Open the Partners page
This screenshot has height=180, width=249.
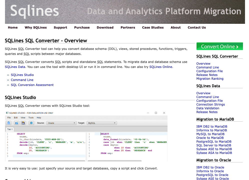click(128, 27)
